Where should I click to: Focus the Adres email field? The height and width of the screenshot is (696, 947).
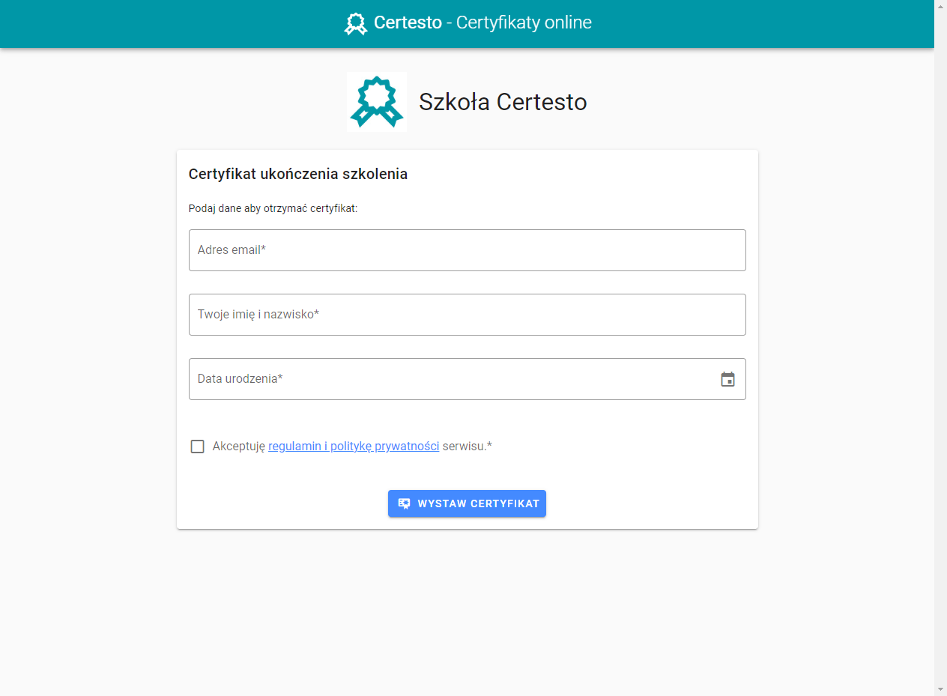468,250
